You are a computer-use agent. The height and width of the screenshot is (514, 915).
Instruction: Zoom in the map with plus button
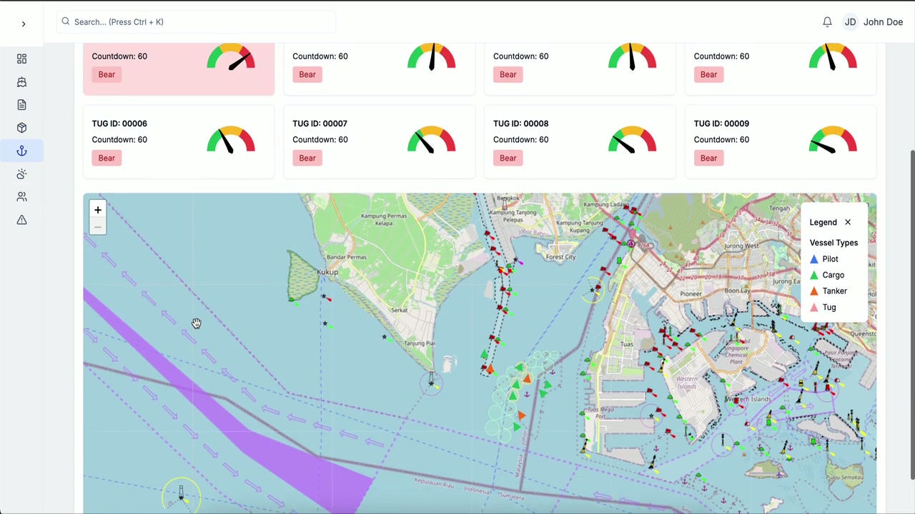pyautogui.click(x=98, y=210)
